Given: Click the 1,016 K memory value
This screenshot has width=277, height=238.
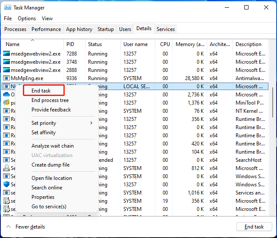Looking at the screenshot, I should point(196,192).
